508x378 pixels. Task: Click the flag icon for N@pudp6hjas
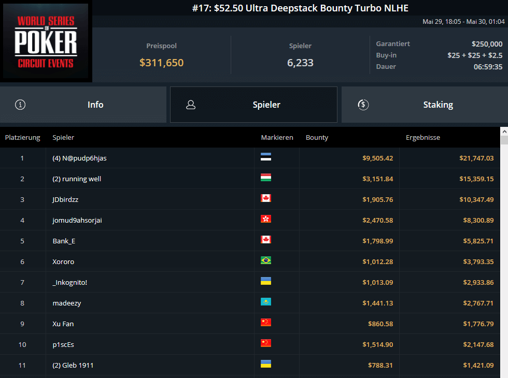(266, 157)
